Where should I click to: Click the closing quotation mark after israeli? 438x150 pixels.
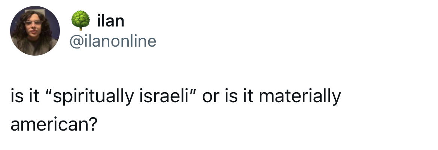coord(191,92)
